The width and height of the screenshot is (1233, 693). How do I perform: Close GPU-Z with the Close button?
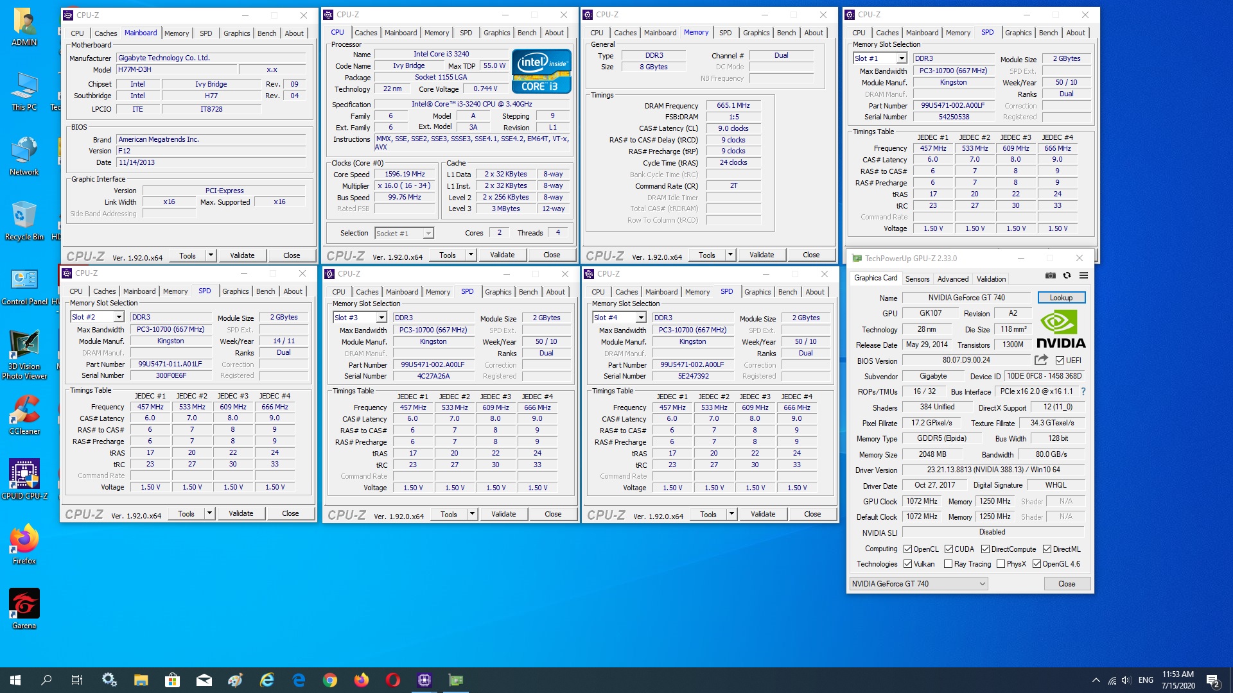point(1067,584)
